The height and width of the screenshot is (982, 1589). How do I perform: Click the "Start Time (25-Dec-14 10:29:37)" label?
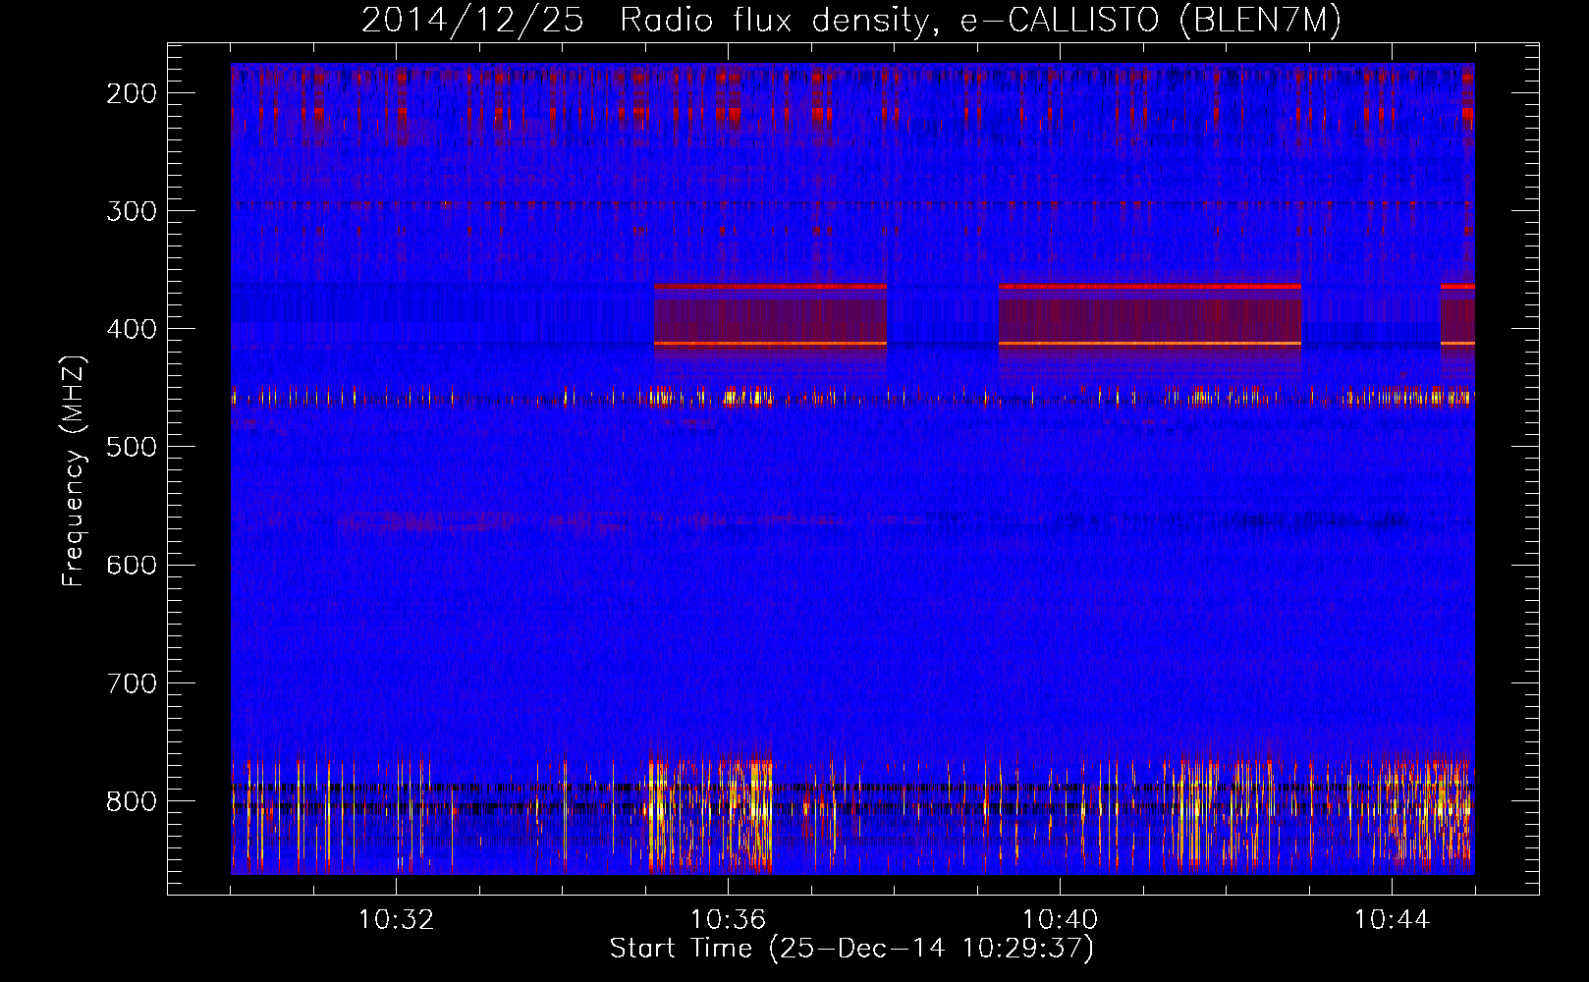[851, 949]
